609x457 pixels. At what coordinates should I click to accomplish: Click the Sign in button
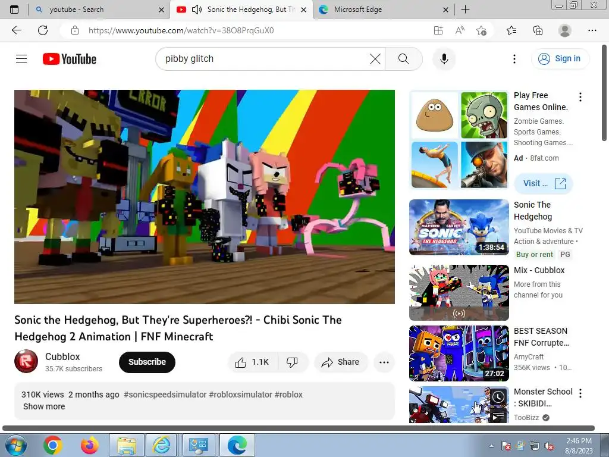click(560, 59)
